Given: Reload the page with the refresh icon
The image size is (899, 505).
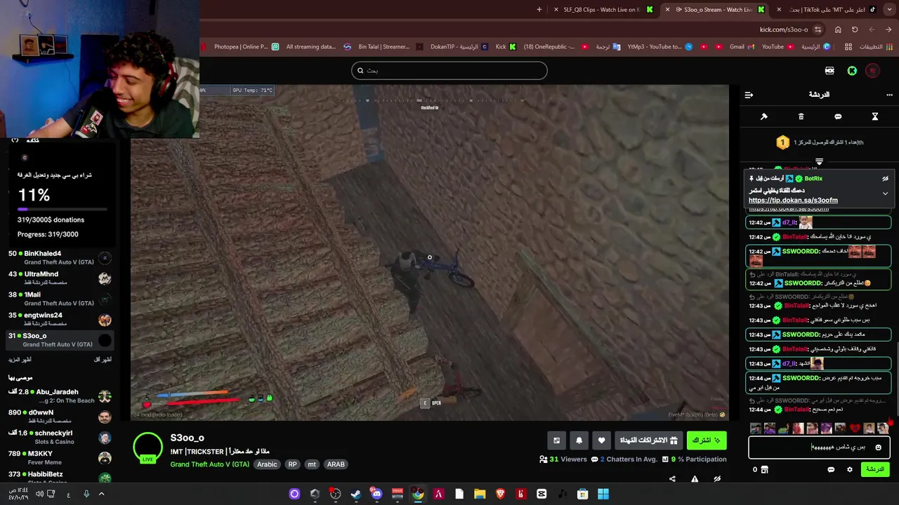Looking at the screenshot, I should [x=855, y=29].
